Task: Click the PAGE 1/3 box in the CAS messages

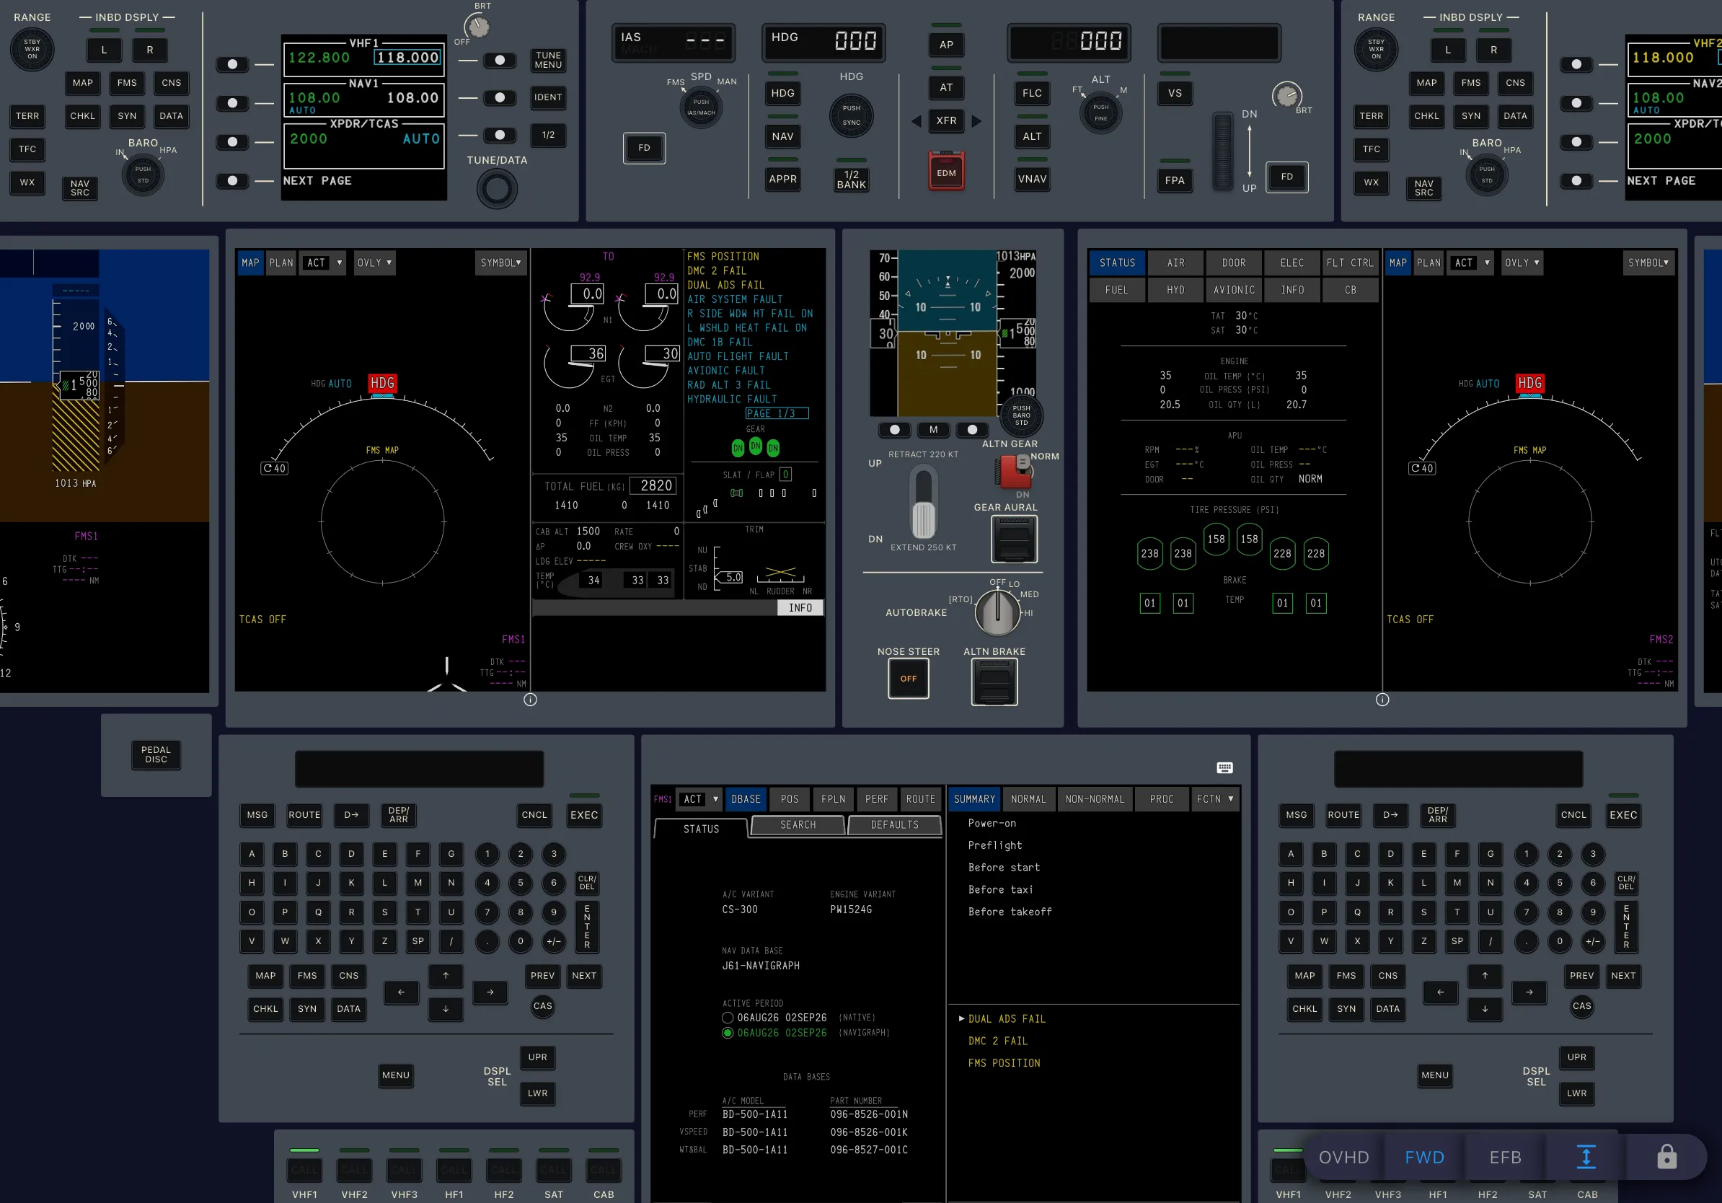Action: (x=776, y=413)
